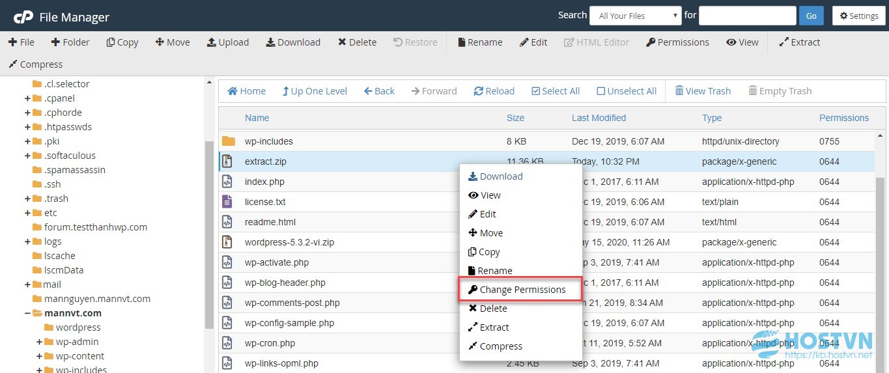Go to Home directory
Viewport: 889px width, 373px height.
pyautogui.click(x=246, y=91)
